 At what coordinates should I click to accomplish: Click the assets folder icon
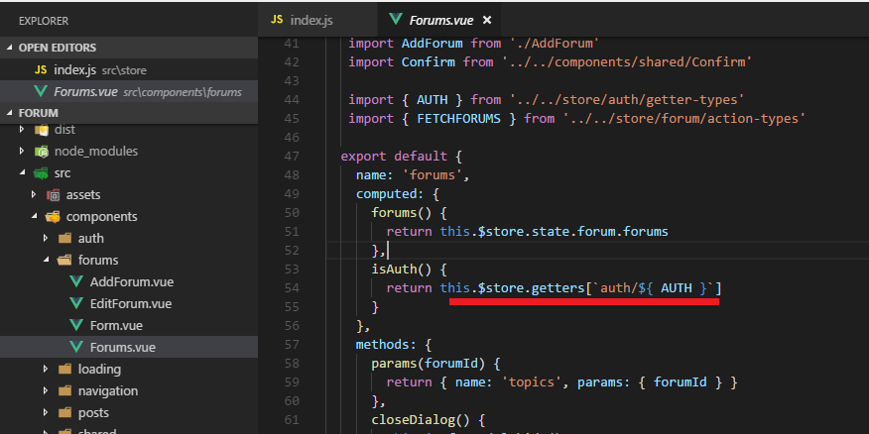(x=54, y=195)
